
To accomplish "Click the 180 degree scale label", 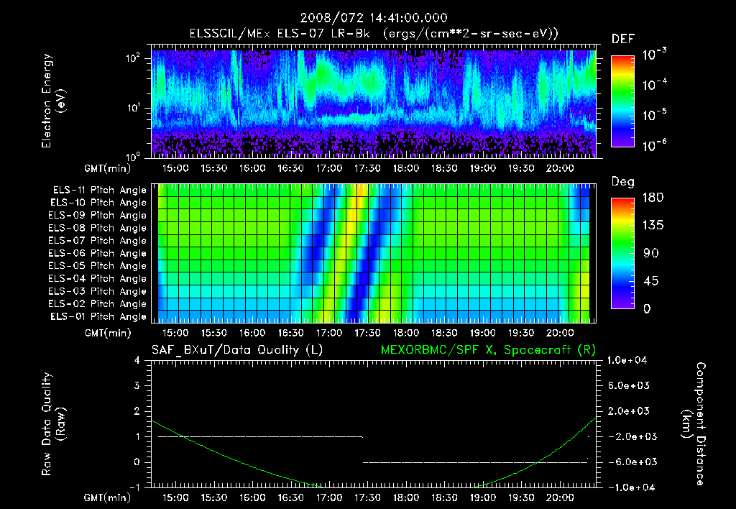I will pos(653,197).
